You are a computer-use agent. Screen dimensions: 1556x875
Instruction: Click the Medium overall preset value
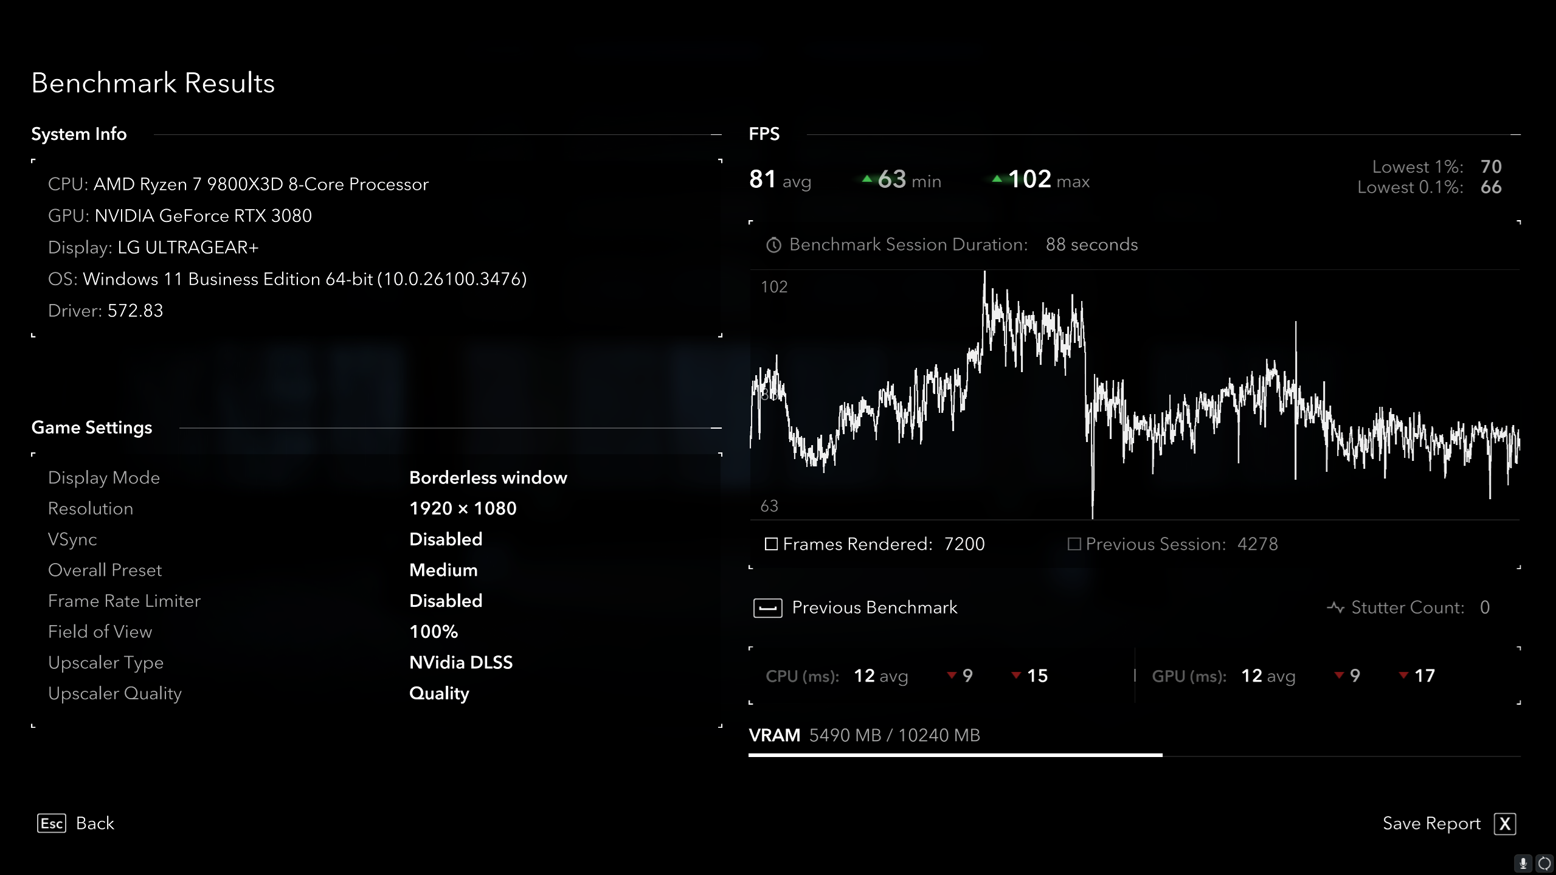pos(443,570)
